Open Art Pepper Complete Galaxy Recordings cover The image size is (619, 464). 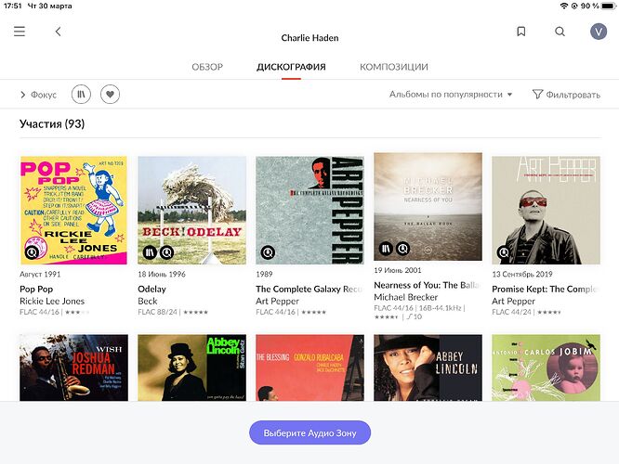click(309, 210)
